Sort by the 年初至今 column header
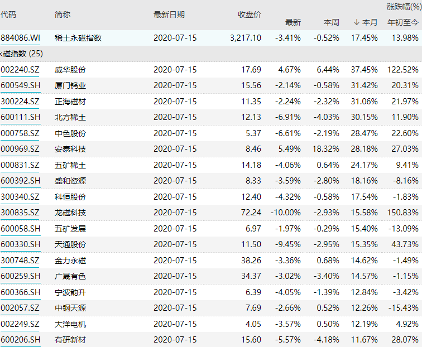Viewport: 422px width, 347px height. (x=402, y=22)
